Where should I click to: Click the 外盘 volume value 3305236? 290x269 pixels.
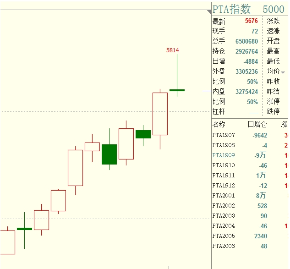[246, 71]
